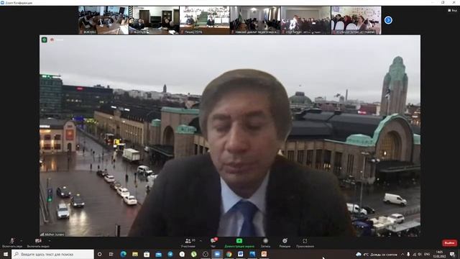This screenshot has width=460, height=259.
Task: Click the microphone icon in system tray
Action: pyautogui.click(x=408, y=254)
